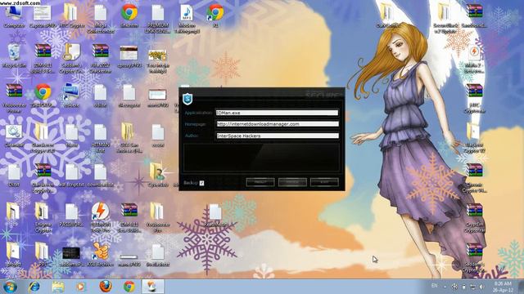This screenshot has height=294, width=524.
Task: Click the volume speaker tray icon
Action: [481, 287]
